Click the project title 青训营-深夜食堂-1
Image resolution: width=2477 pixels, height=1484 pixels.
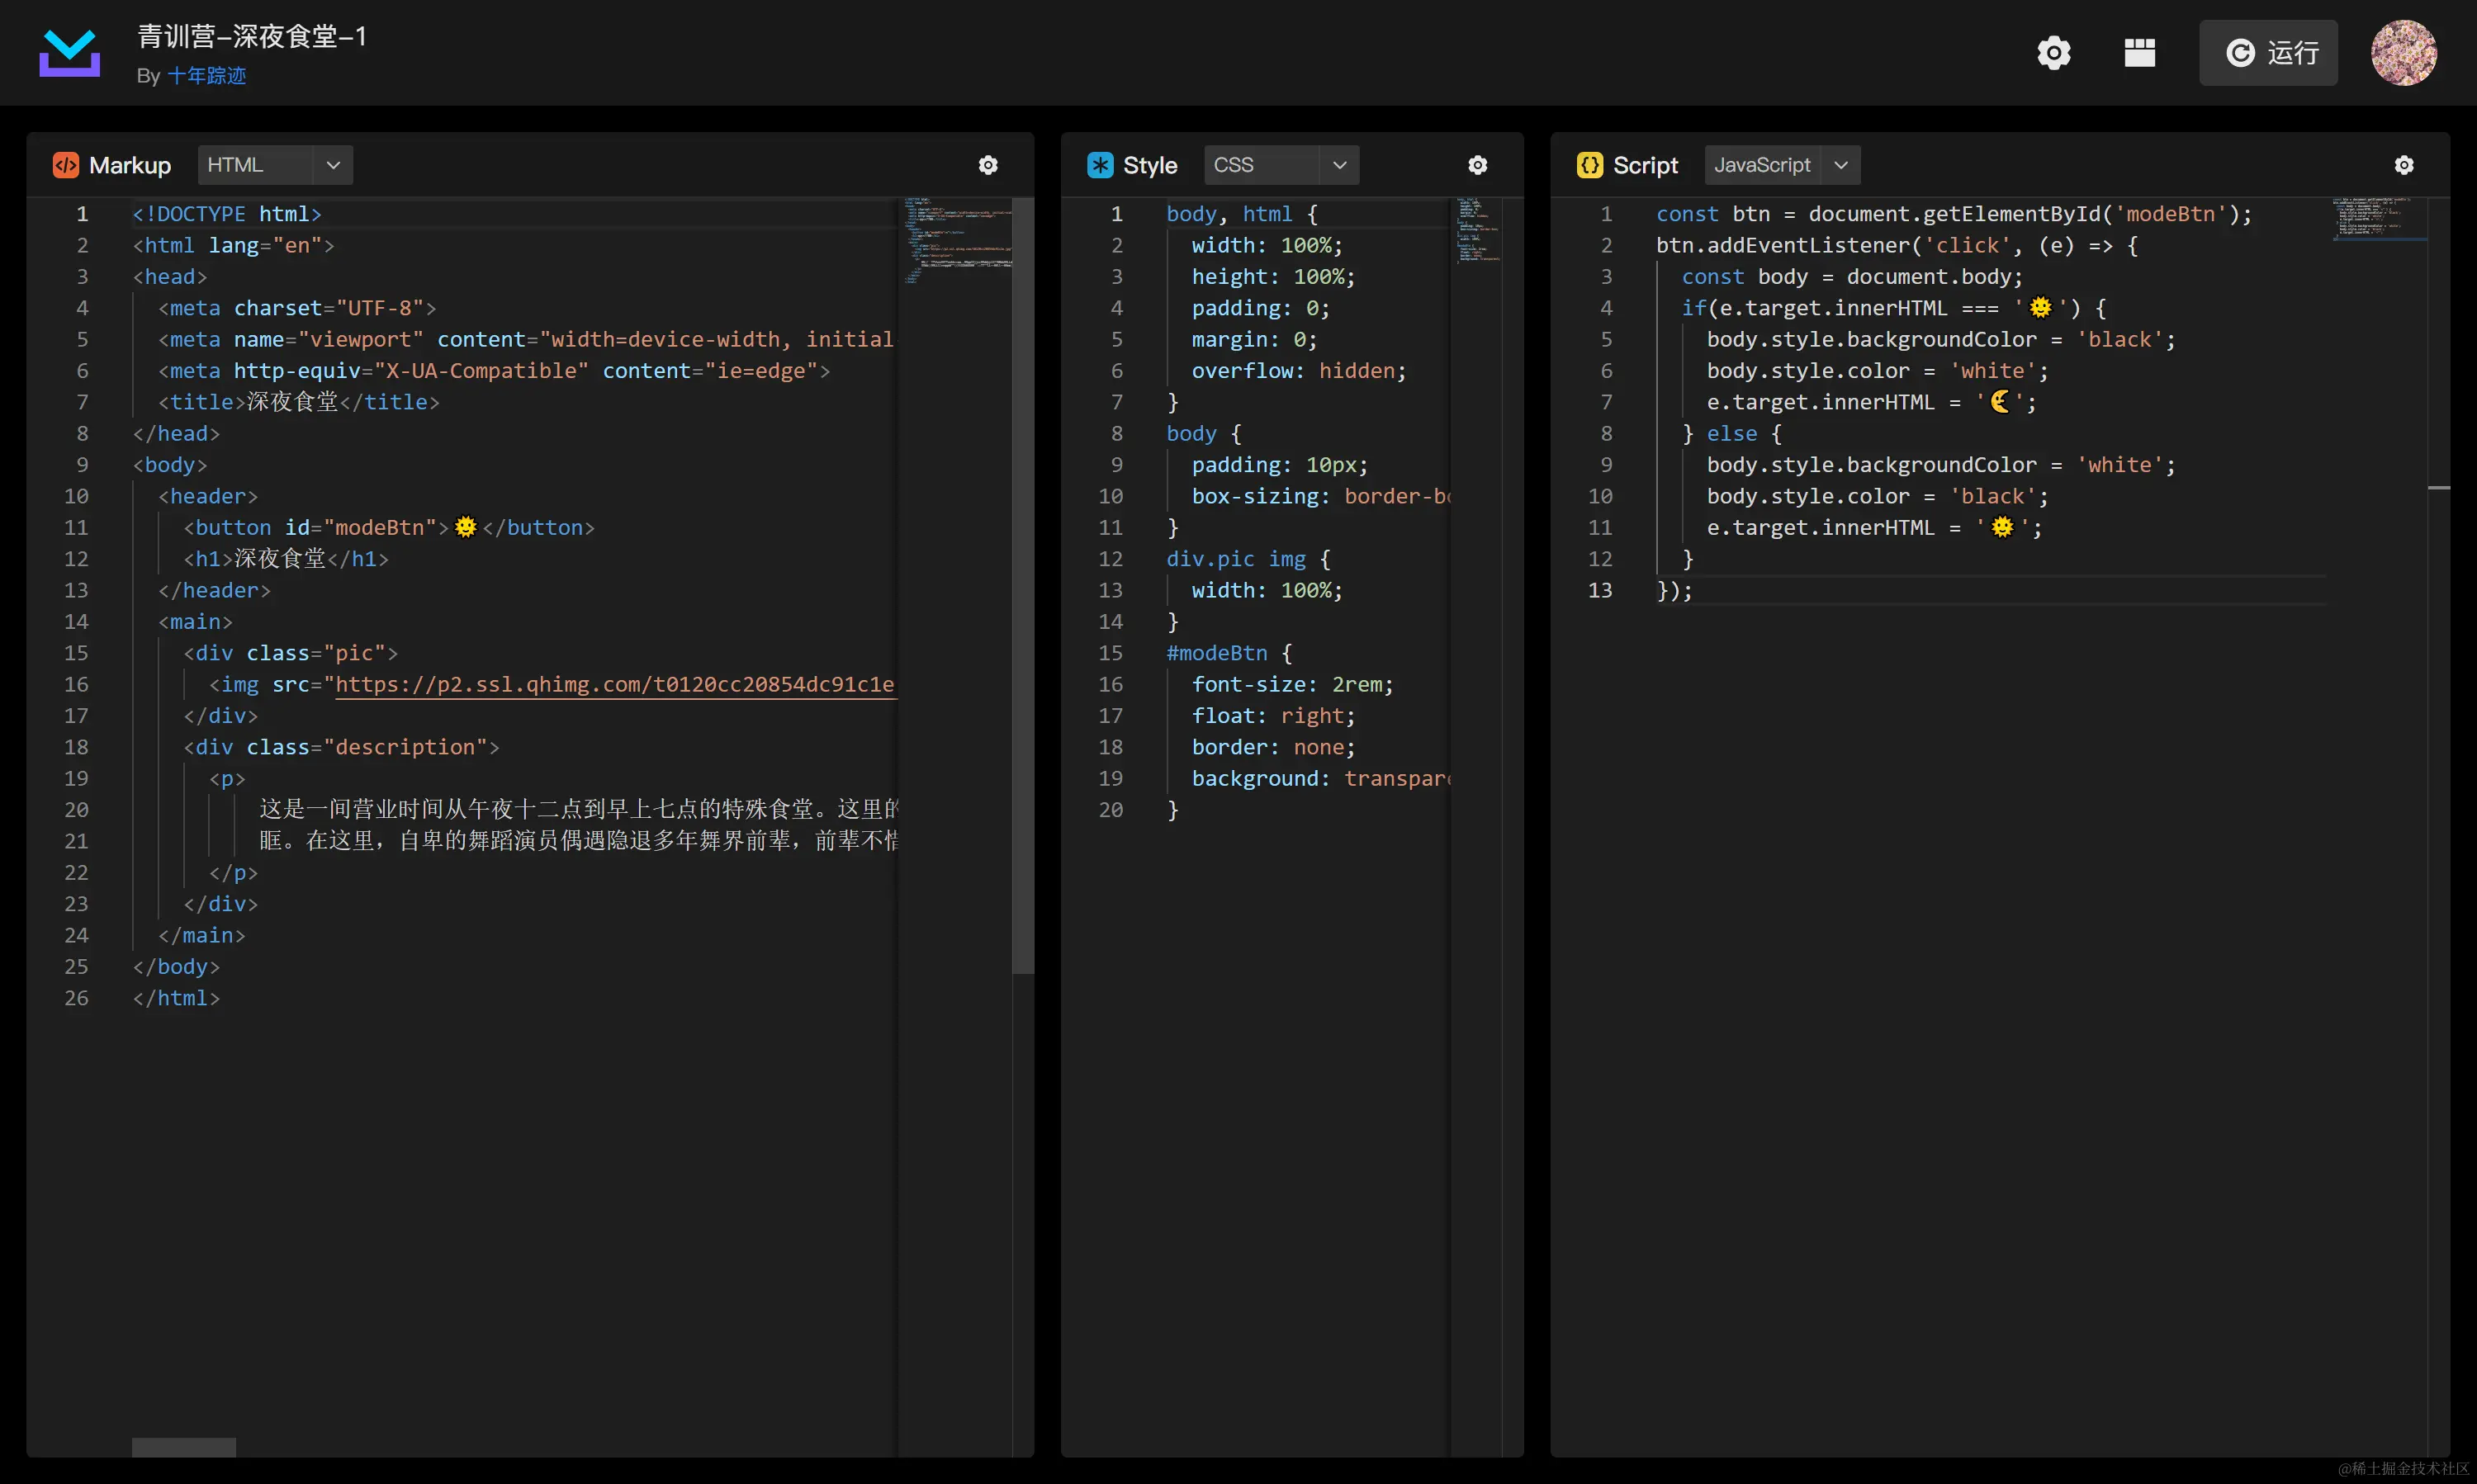[252, 37]
